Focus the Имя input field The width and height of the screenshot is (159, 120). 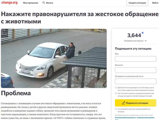[136, 59]
